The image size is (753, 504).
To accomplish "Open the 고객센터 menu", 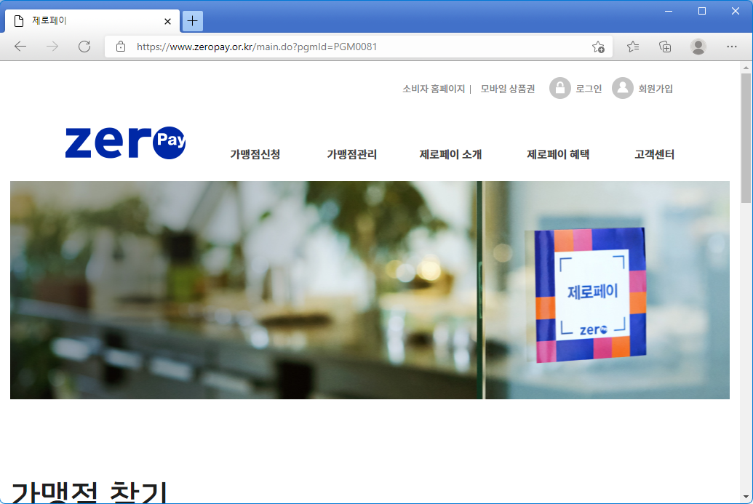I will [655, 155].
